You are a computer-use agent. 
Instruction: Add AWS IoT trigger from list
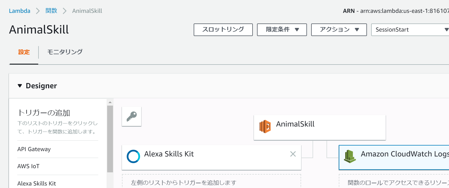(28, 166)
